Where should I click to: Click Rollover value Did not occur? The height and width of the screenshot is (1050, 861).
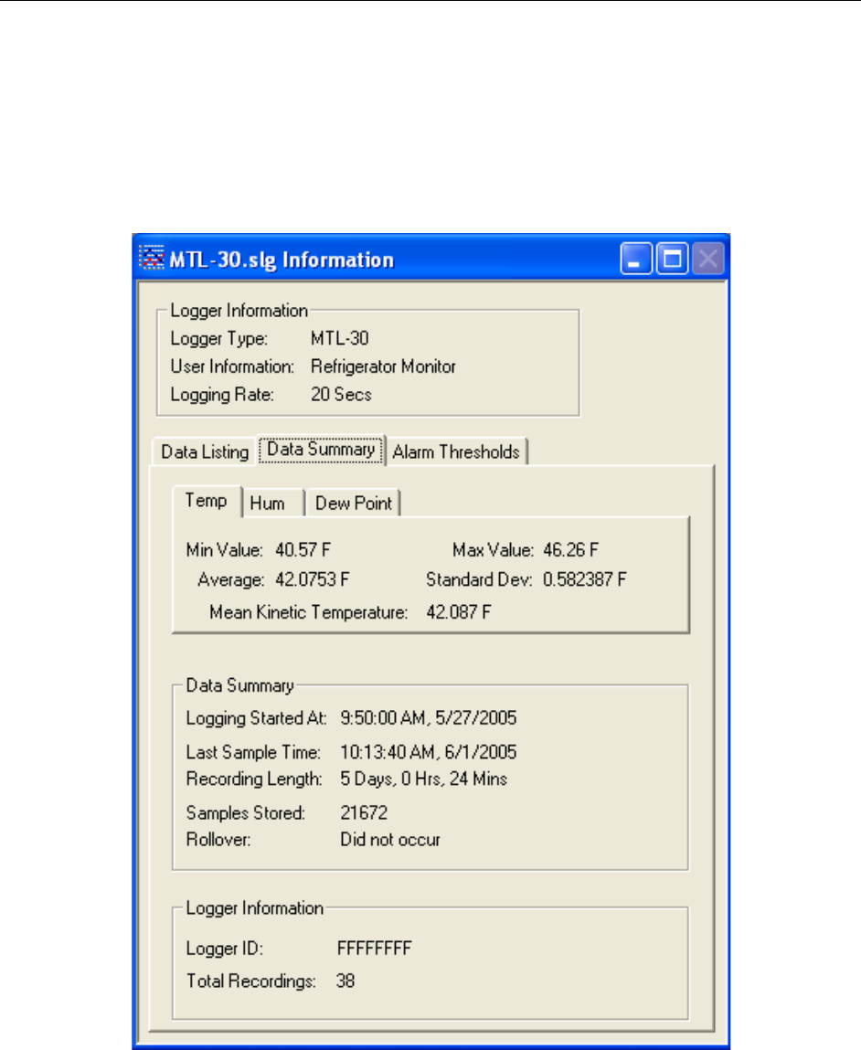(390, 840)
